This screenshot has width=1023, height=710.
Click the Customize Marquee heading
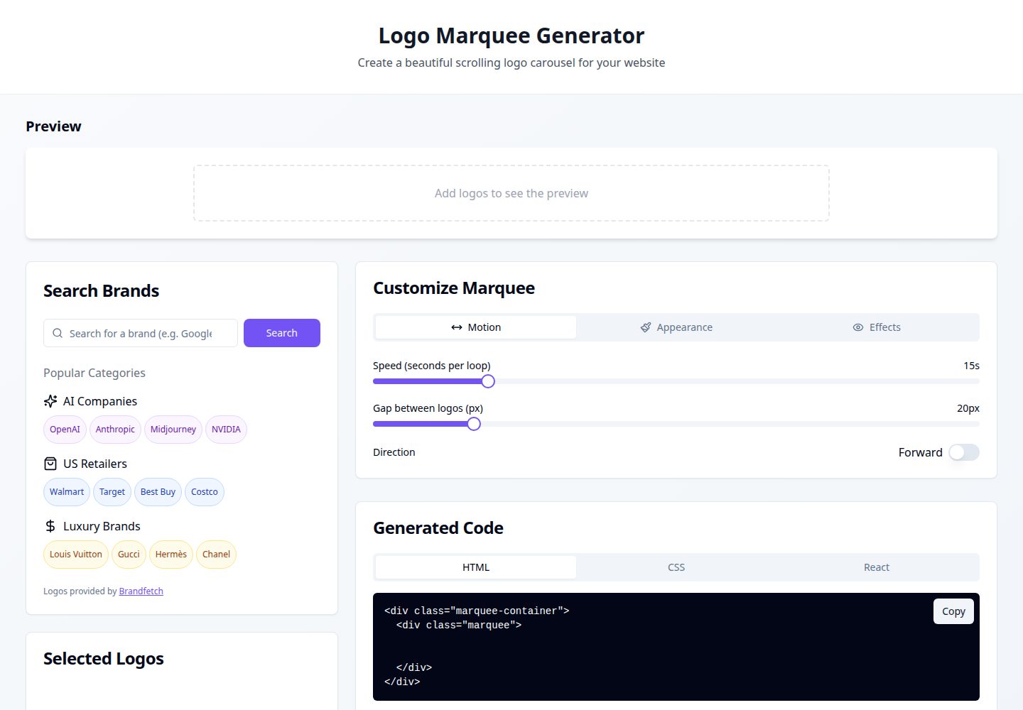click(454, 288)
